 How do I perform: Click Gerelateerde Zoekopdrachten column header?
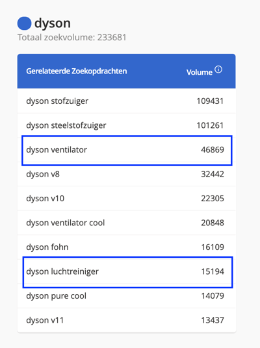pyautogui.click(x=77, y=71)
